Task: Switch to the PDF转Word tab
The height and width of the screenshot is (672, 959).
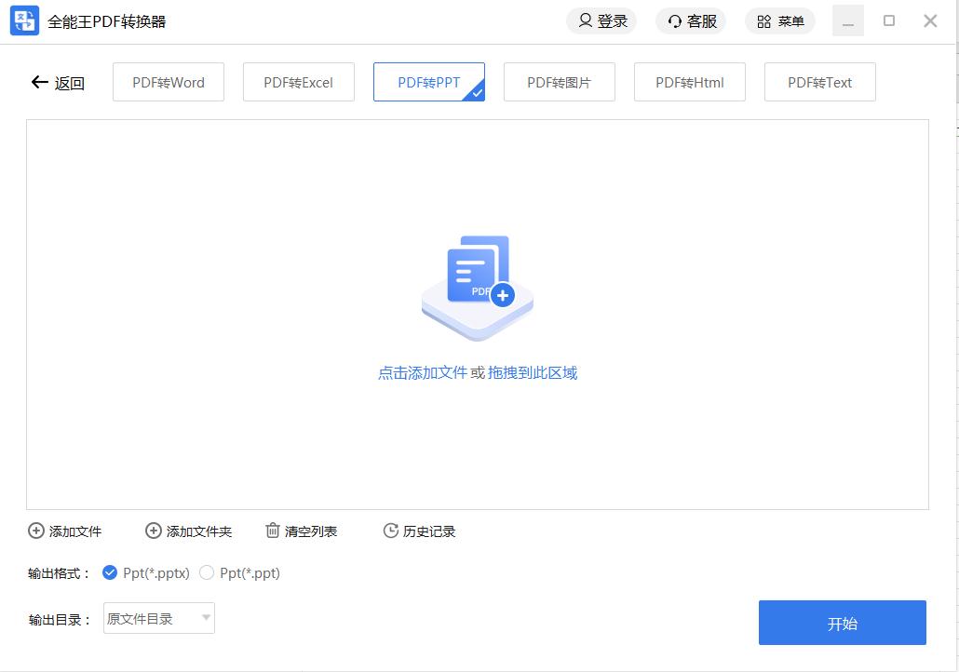Action: pyautogui.click(x=169, y=82)
